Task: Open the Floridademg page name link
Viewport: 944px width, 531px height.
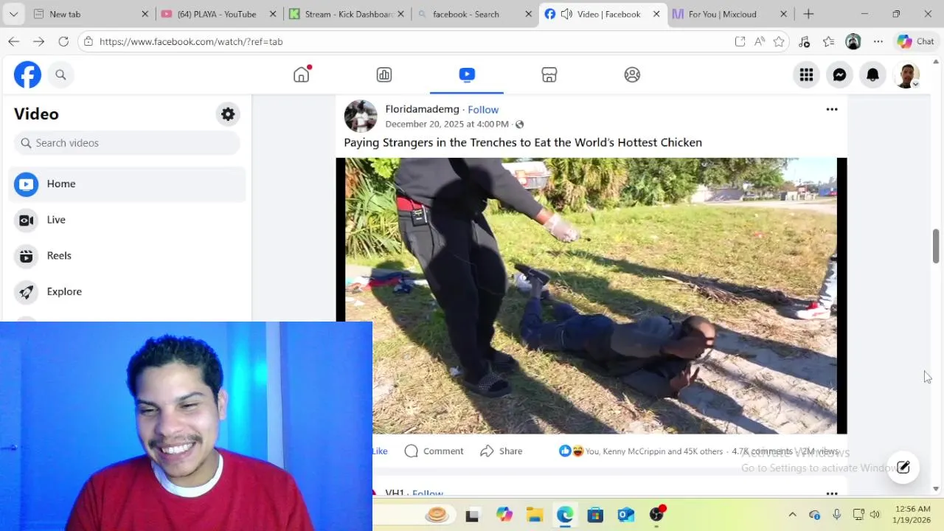Action: click(x=422, y=109)
